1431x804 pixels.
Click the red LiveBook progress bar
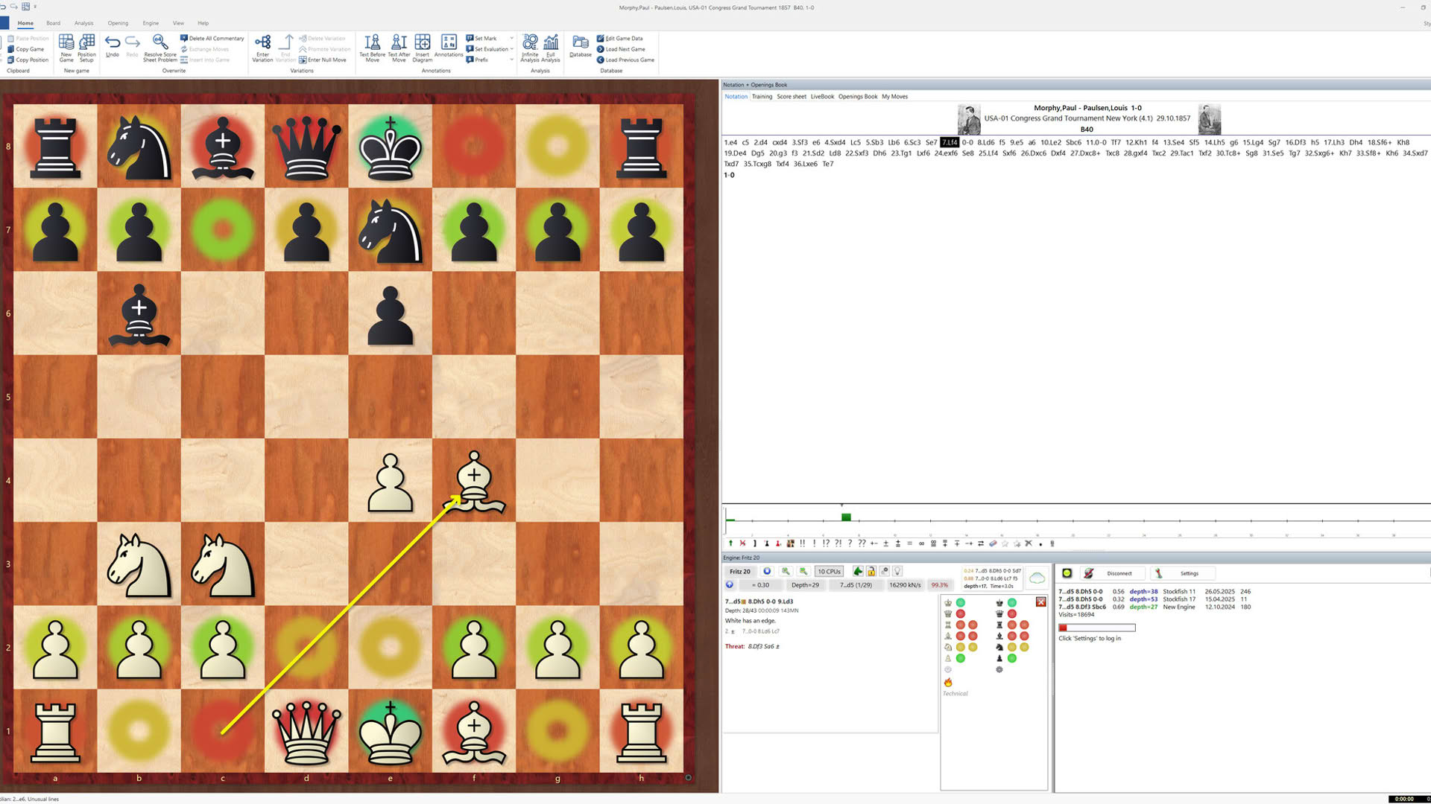pos(1096,628)
